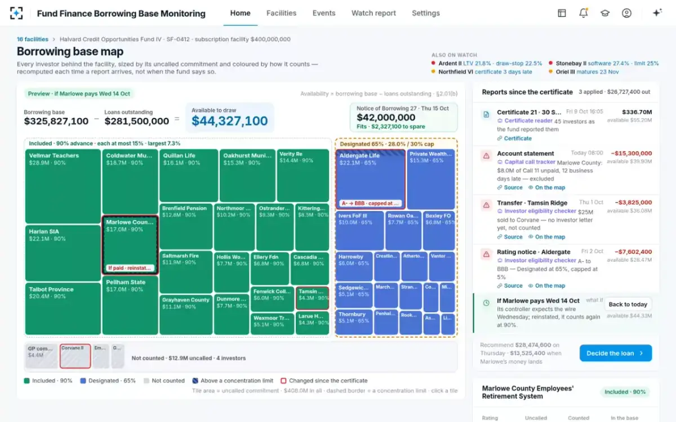The width and height of the screenshot is (676, 422).
Task: Go back to the 16 facilities breadcrumb
Action: (33, 39)
